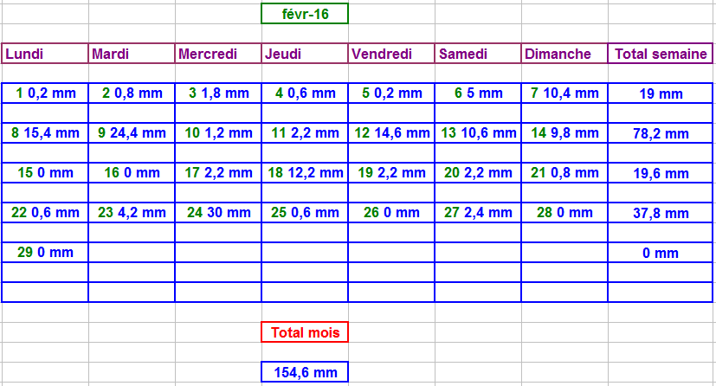
Task: Select the Mercredi header cell
Action: coord(218,54)
